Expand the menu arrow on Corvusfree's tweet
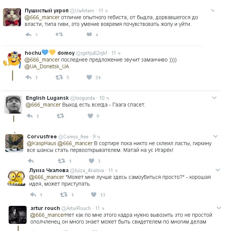The width and height of the screenshot is (231, 231). 216,136
